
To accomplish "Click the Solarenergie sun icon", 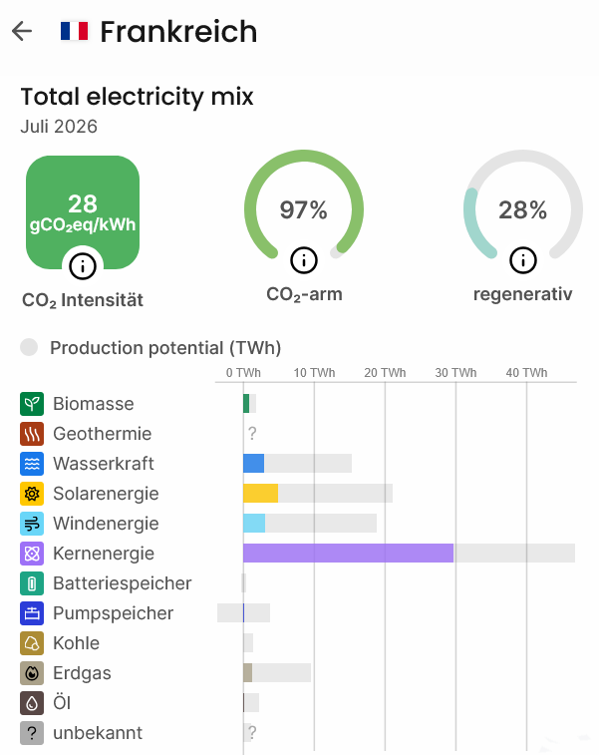I will point(32,494).
